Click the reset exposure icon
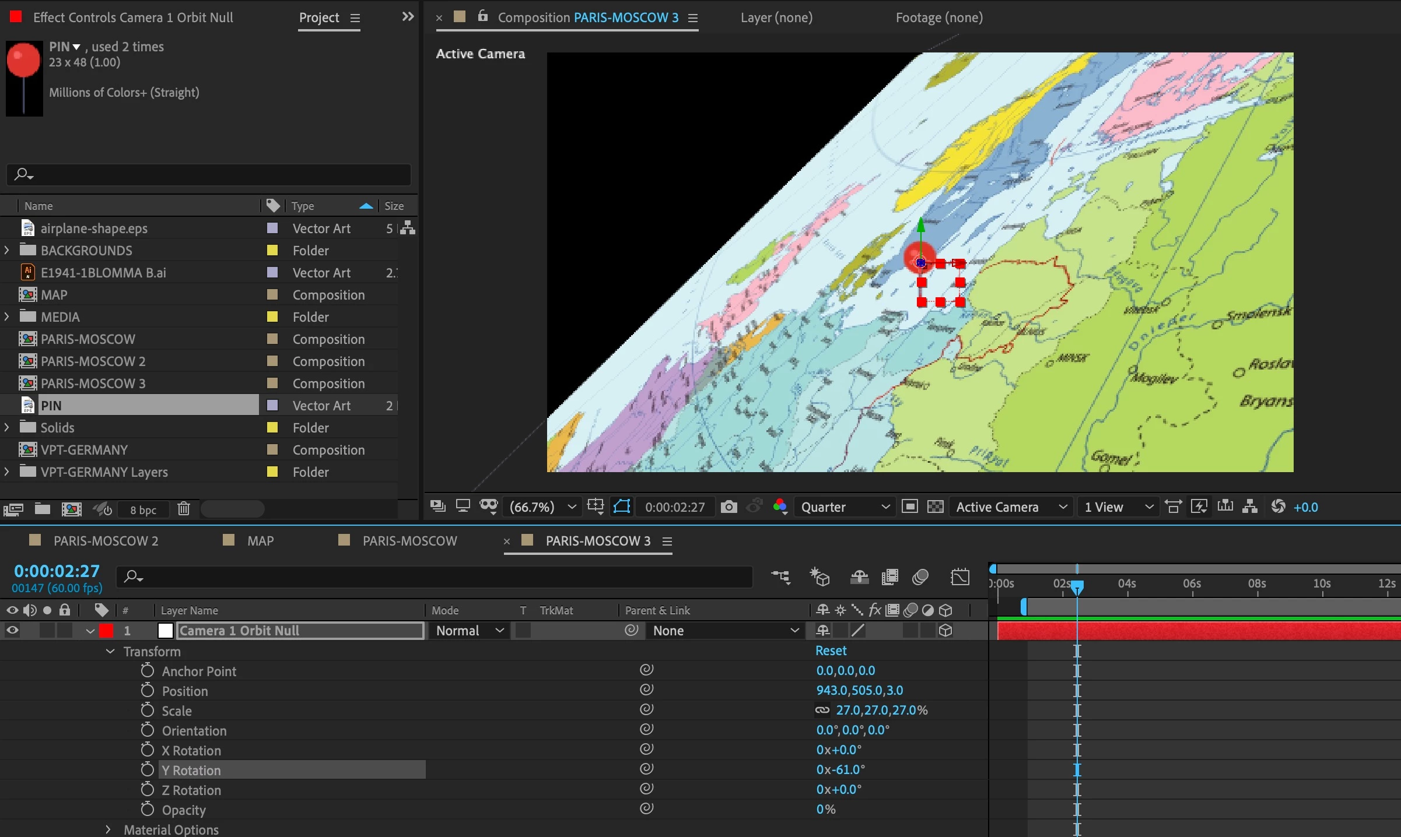 pyautogui.click(x=1278, y=507)
